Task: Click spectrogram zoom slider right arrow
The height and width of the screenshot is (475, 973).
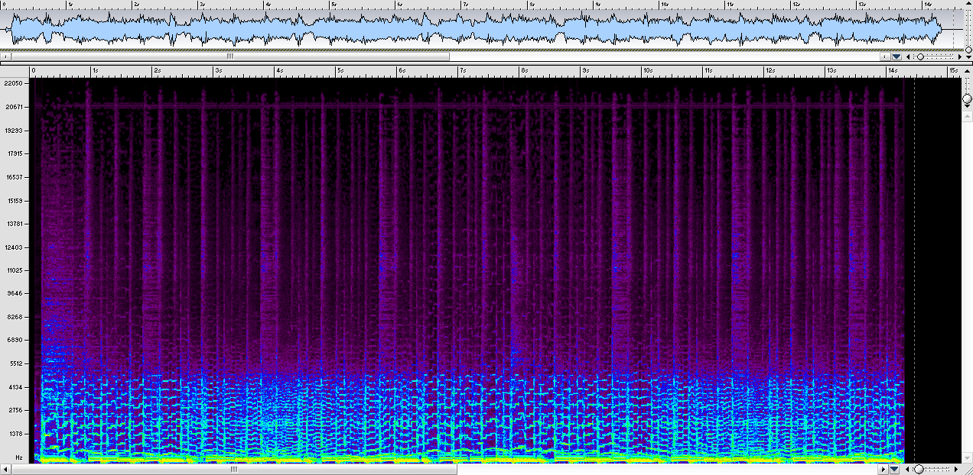Action: pyautogui.click(x=956, y=469)
